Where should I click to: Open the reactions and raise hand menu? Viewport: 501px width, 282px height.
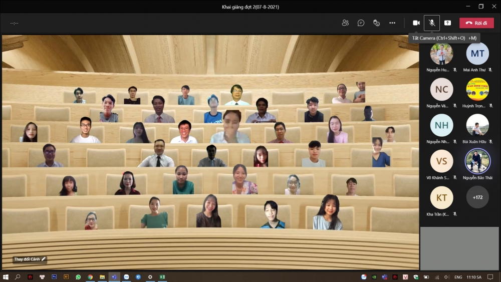click(x=377, y=23)
